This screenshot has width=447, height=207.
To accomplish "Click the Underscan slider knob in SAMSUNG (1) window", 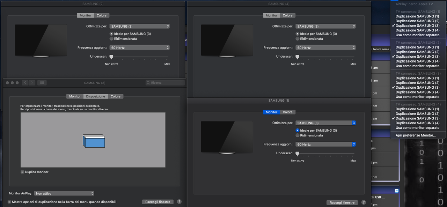I will 298,153.
